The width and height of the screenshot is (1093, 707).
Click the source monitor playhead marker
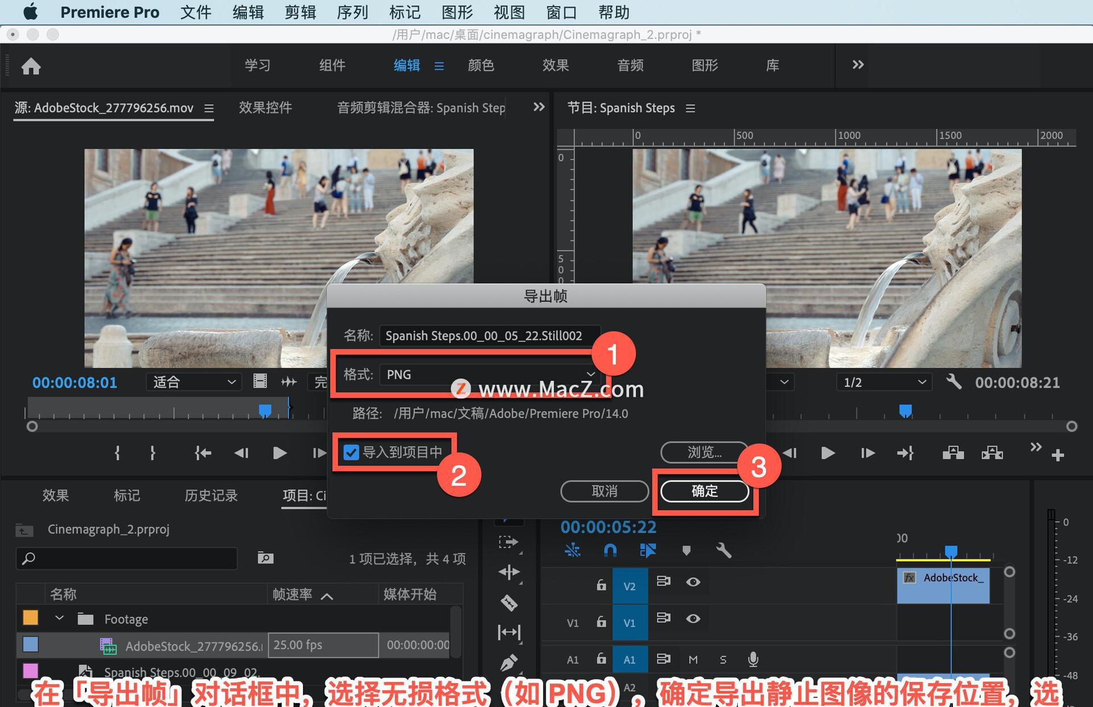click(x=265, y=410)
